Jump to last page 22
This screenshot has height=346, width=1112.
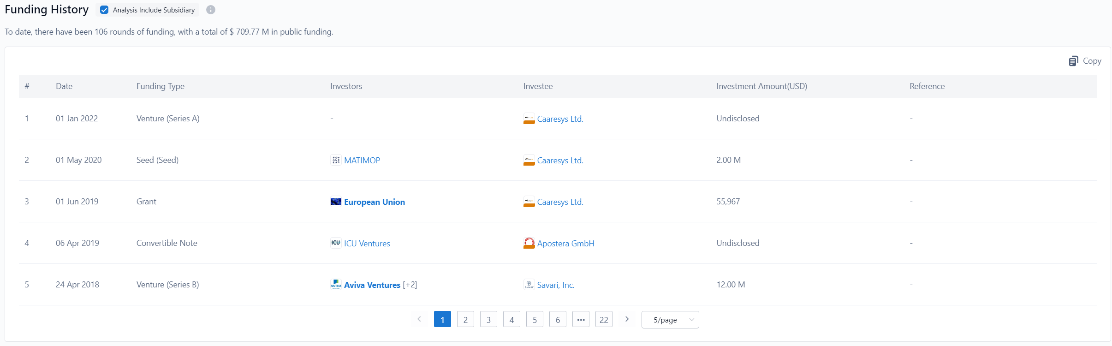tap(604, 319)
